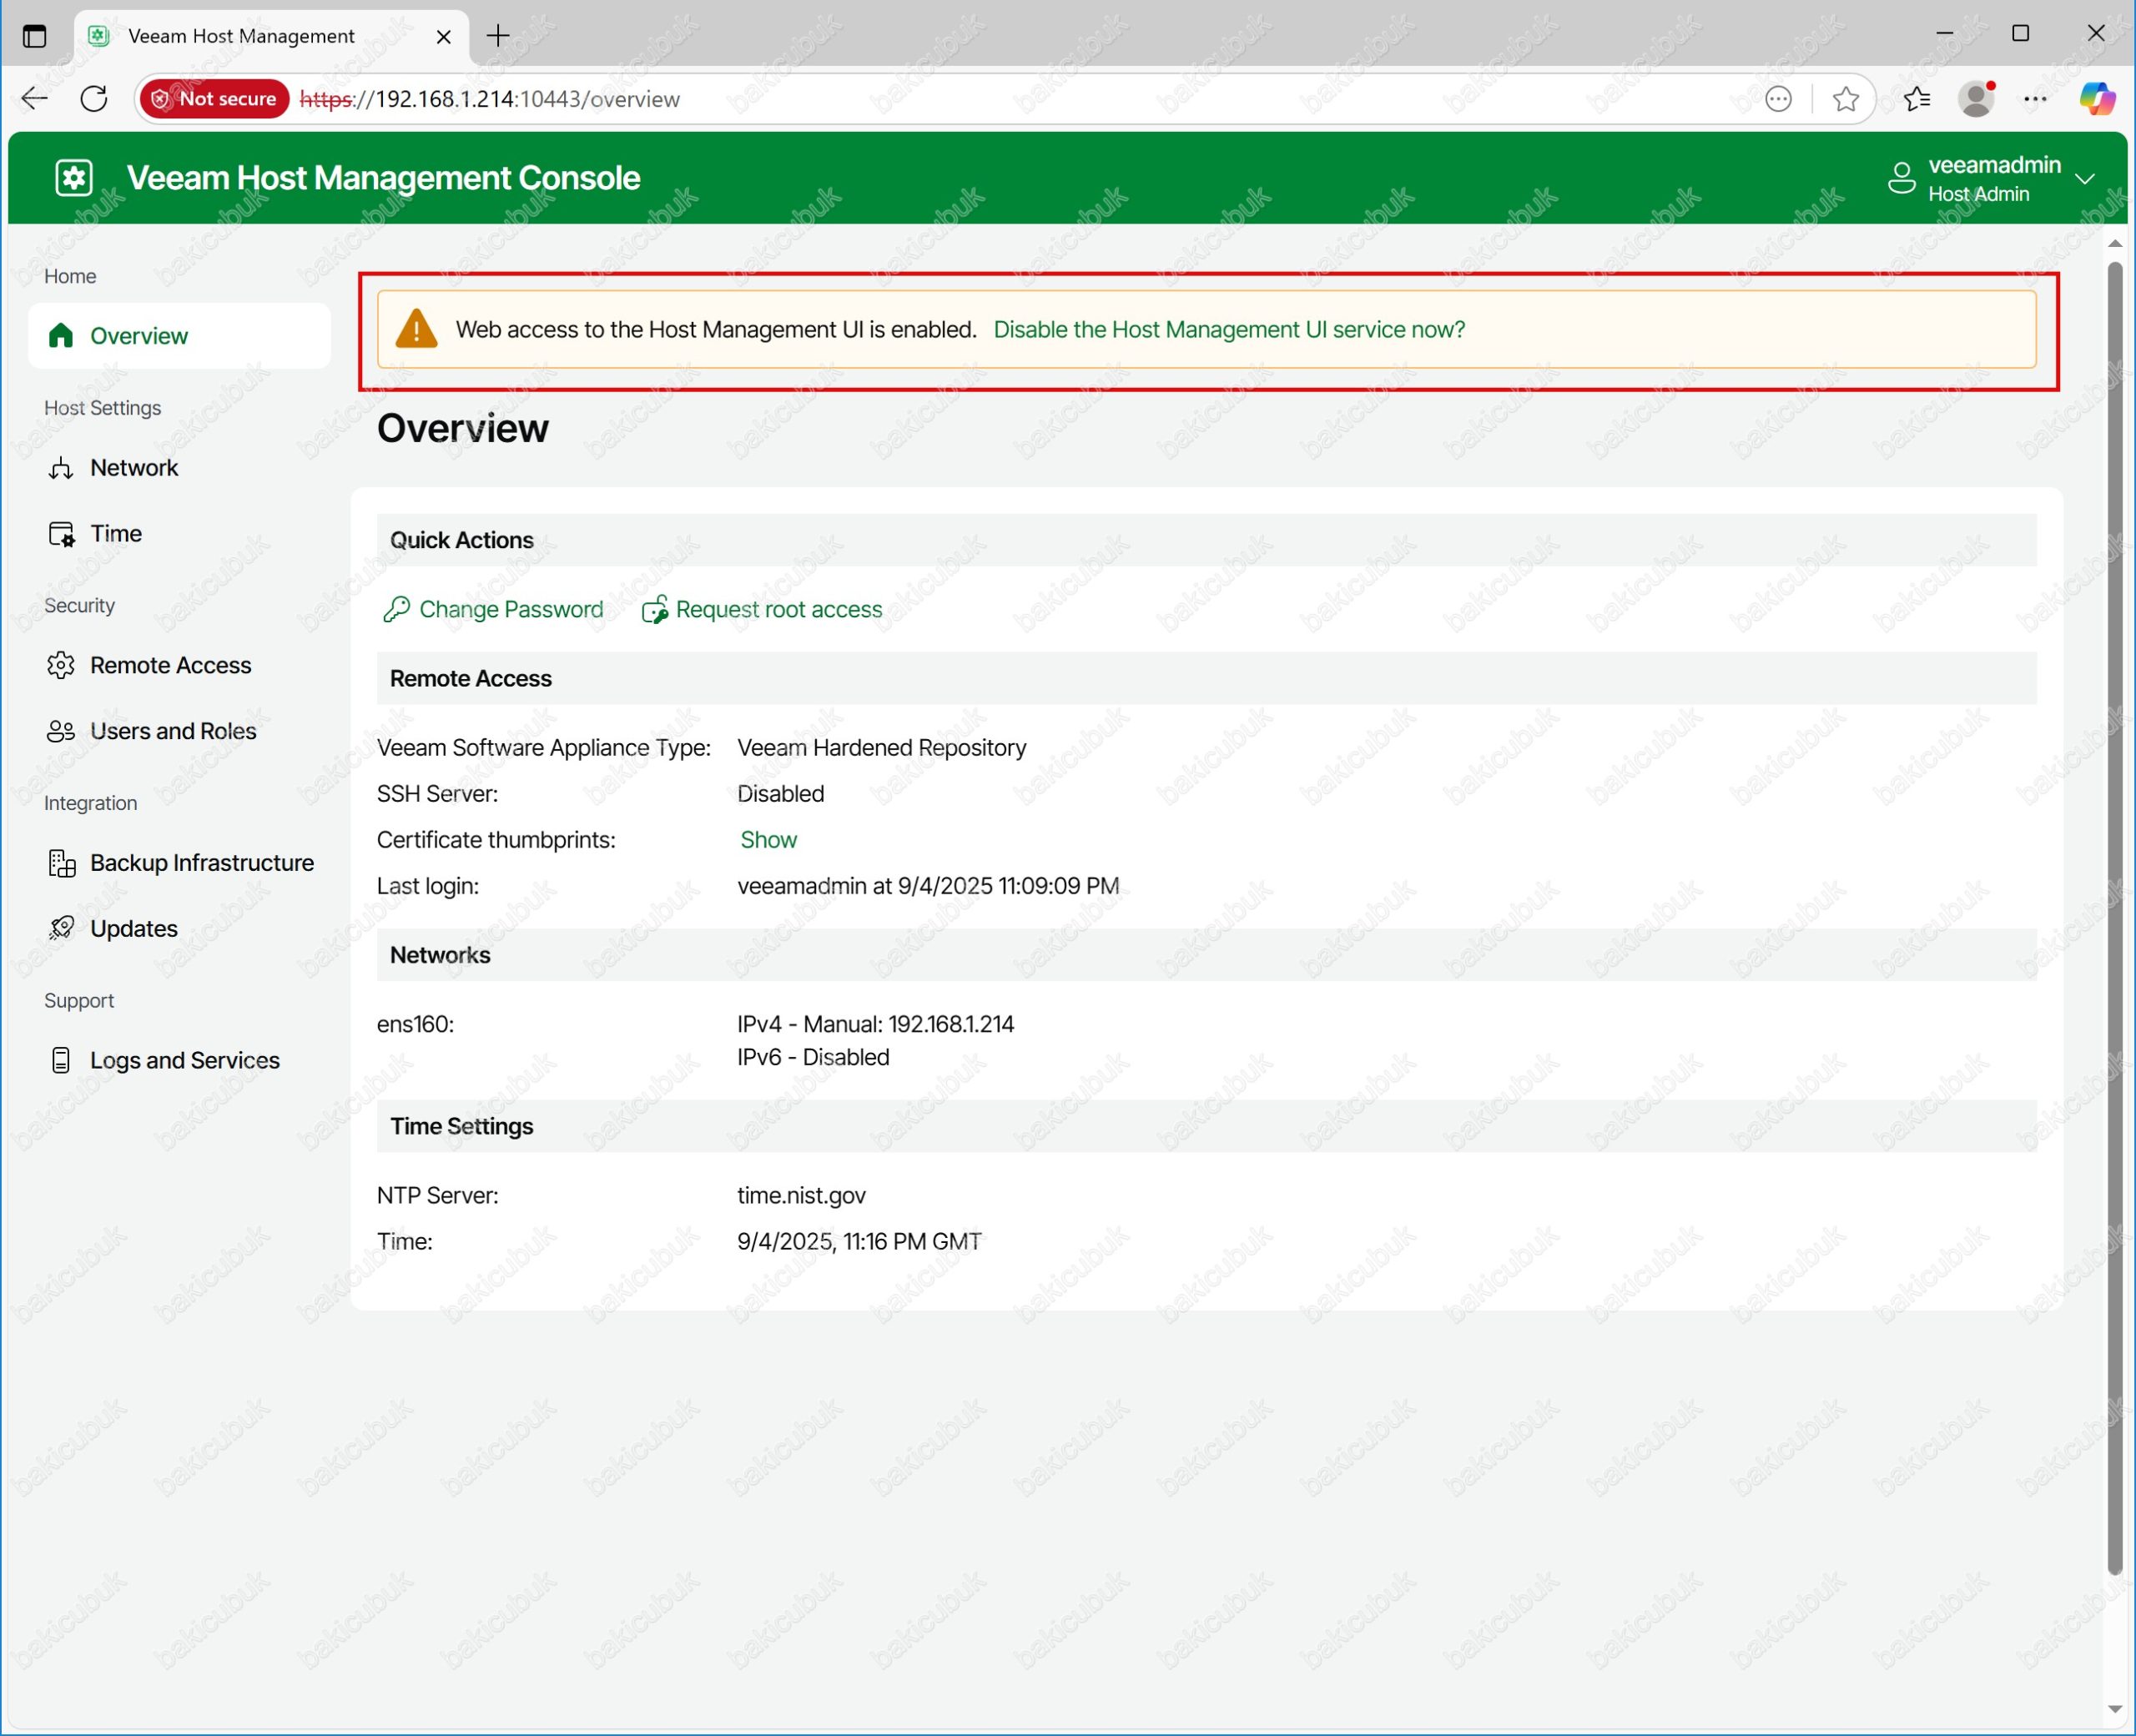Click the Veeam gear logo icon in header
2136x1736 pixels.
(x=74, y=178)
